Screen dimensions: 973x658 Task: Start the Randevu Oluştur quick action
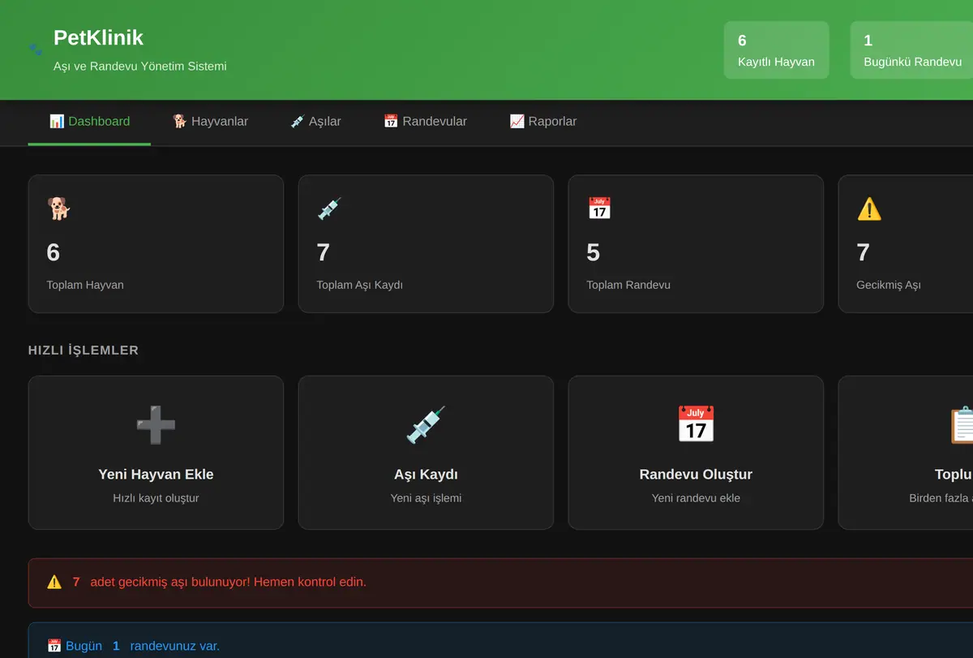coord(696,453)
